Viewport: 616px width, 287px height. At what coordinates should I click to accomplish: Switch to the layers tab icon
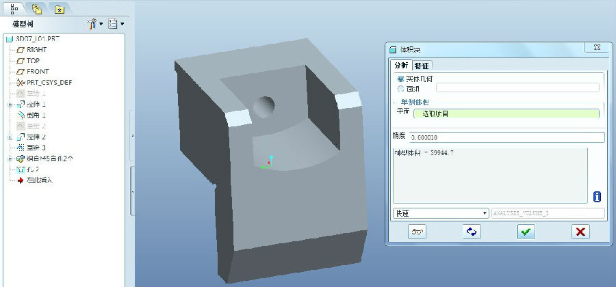36,9
